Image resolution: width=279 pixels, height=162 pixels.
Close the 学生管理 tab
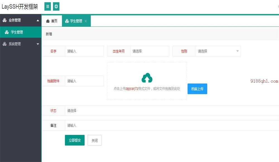[86, 21]
